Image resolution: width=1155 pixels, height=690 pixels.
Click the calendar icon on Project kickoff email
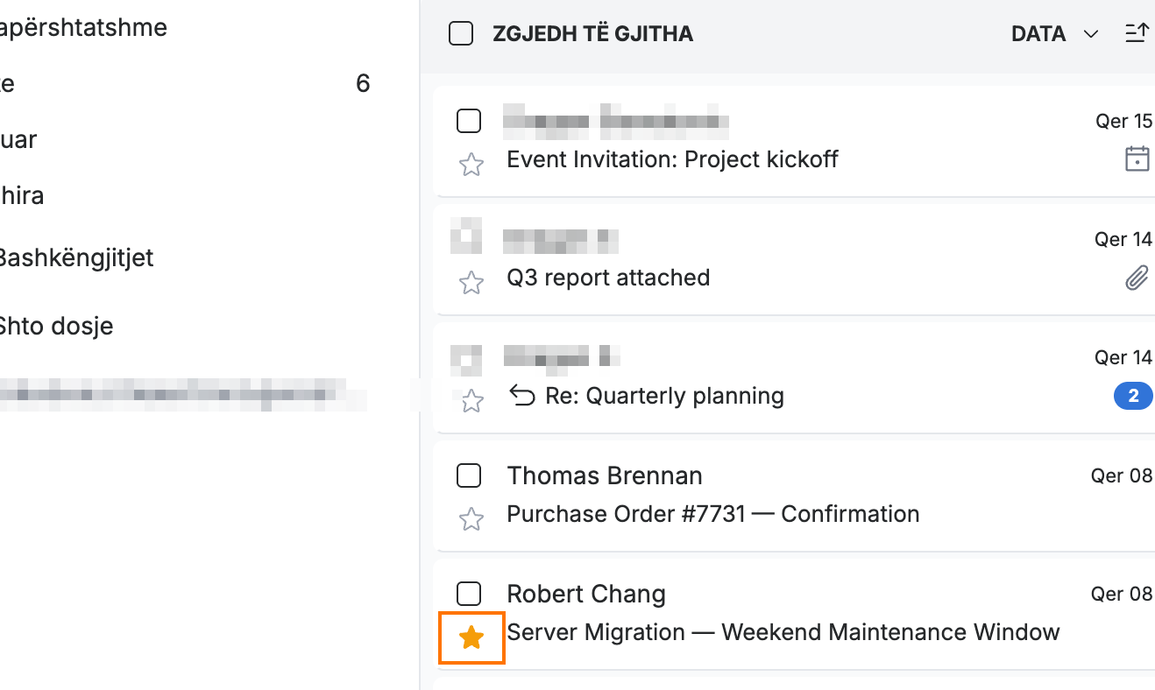1137,158
